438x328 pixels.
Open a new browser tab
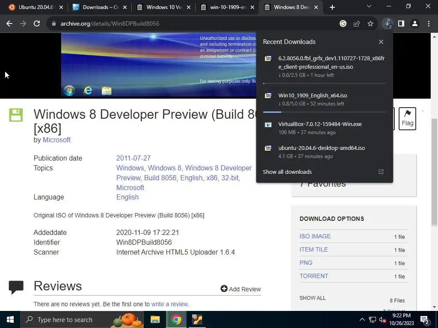click(332, 7)
